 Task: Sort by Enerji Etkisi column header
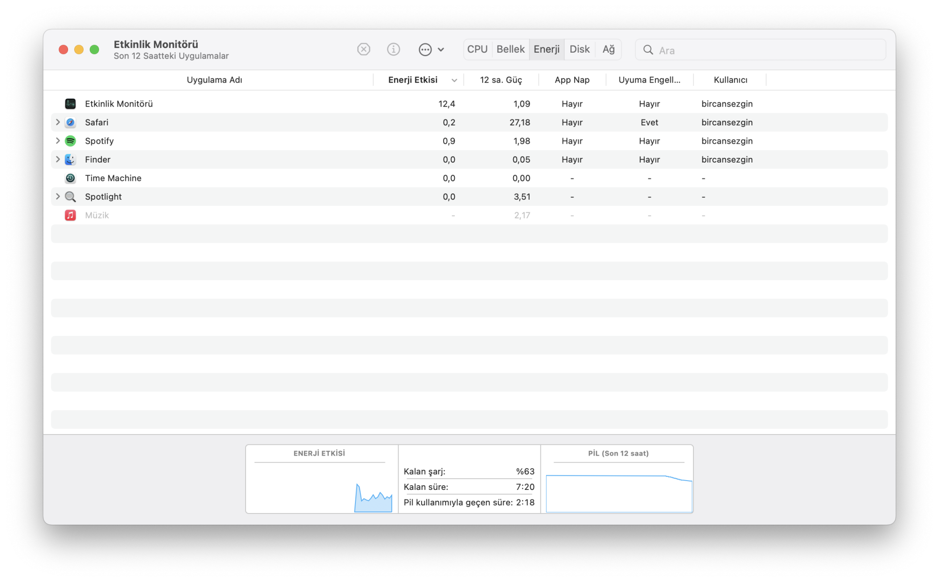coord(413,80)
